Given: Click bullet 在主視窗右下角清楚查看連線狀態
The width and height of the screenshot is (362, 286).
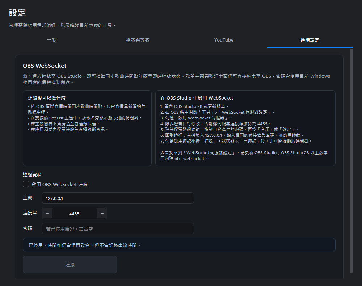Looking at the screenshot, I should click(x=63, y=124).
